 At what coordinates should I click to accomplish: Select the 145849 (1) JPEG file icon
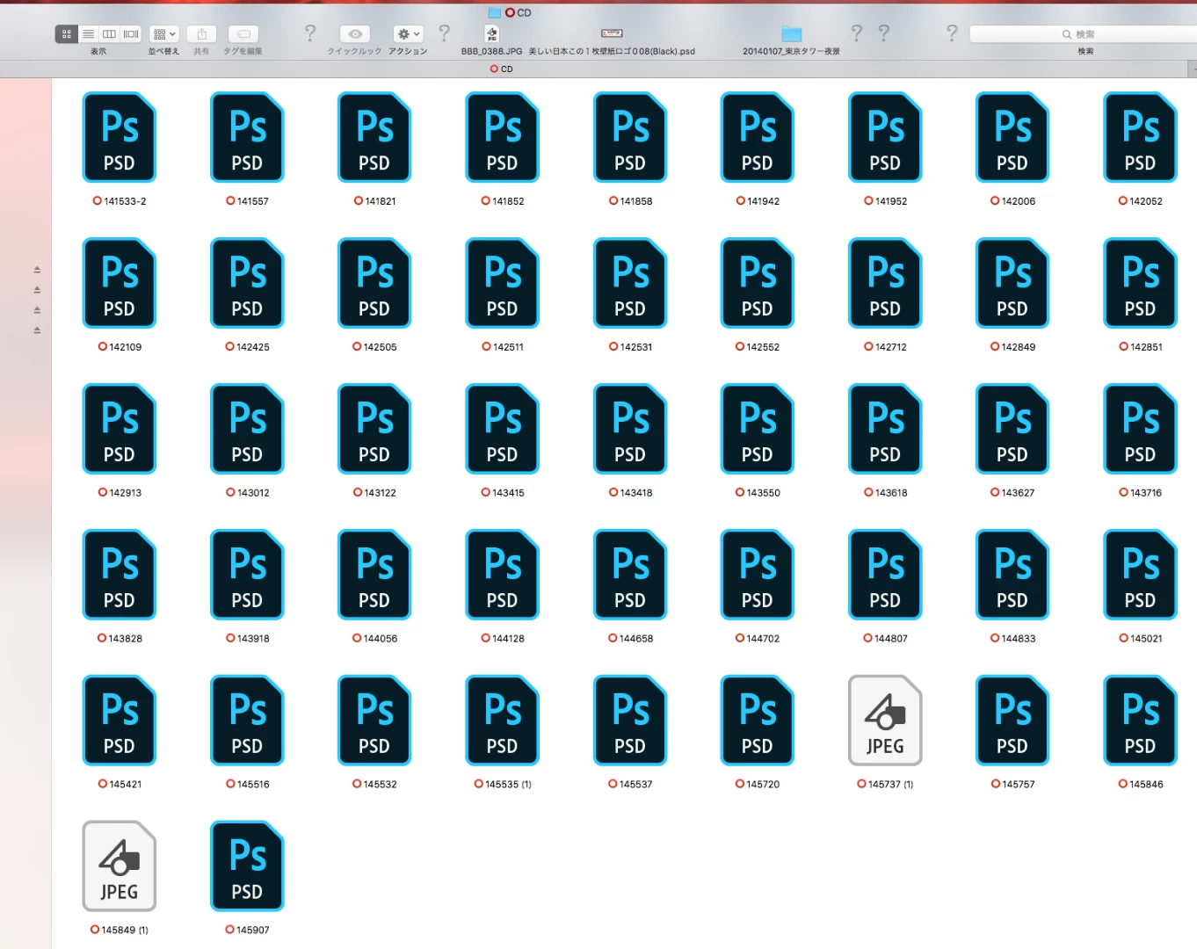(120, 866)
